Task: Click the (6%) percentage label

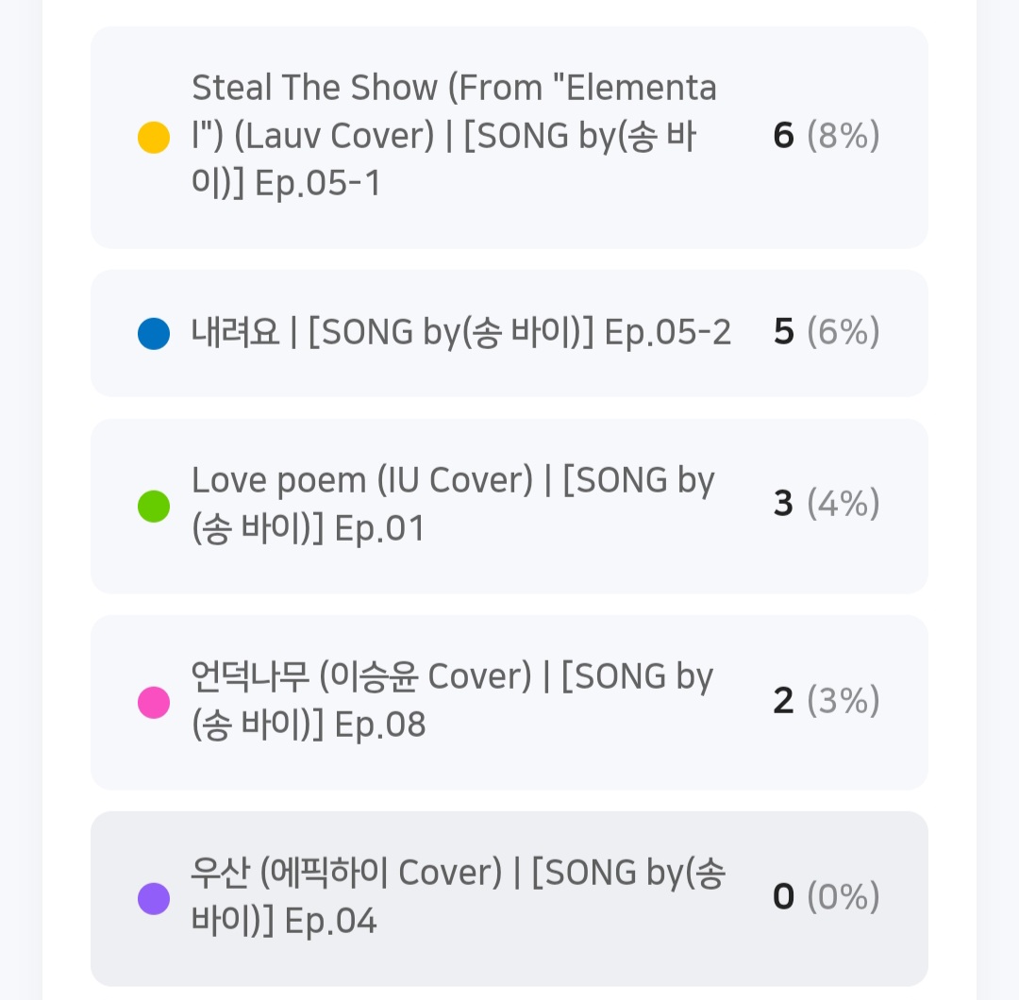Action: 844,332
